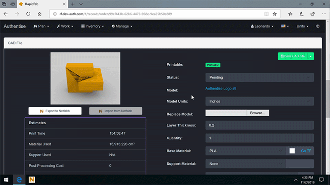Click the Layer Thickness input field

(259, 125)
